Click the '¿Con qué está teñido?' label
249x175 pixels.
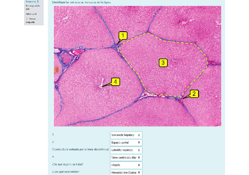[x=65, y=171]
